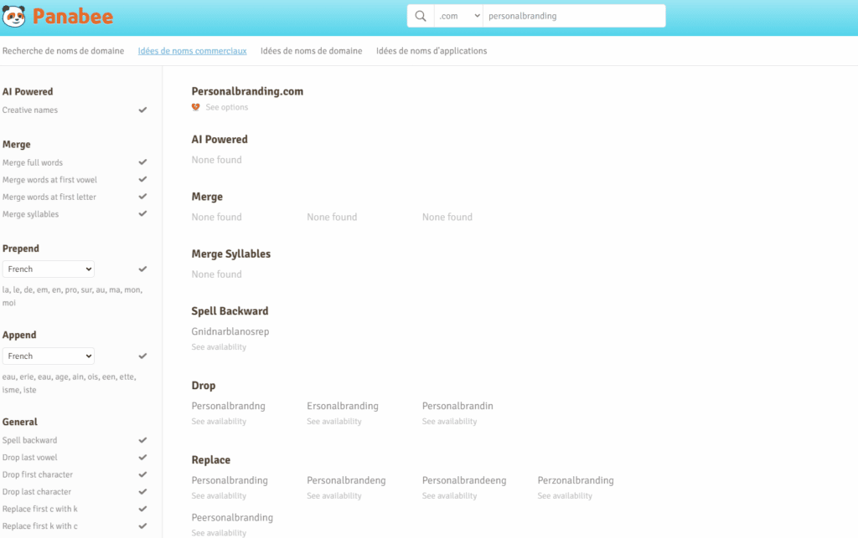The height and width of the screenshot is (538, 858).
Task: See availability for Gnidnarblanosrep
Action: coord(219,347)
